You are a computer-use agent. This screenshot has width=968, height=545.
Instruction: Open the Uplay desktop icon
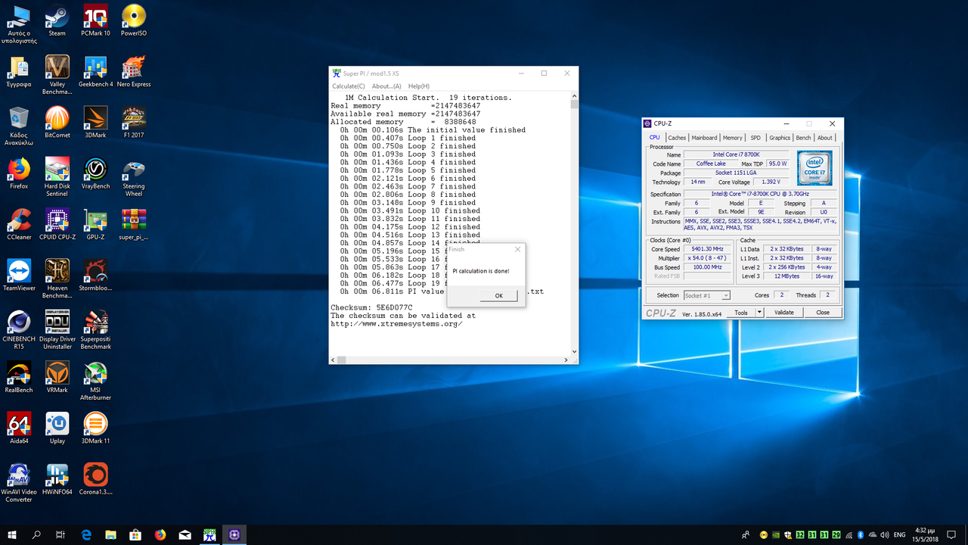[x=57, y=428]
